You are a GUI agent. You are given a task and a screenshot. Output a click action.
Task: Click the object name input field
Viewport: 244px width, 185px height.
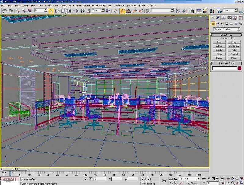[224, 68]
